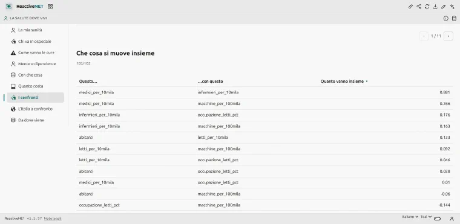
Task: Open the Note legali link
Action: 53,219
